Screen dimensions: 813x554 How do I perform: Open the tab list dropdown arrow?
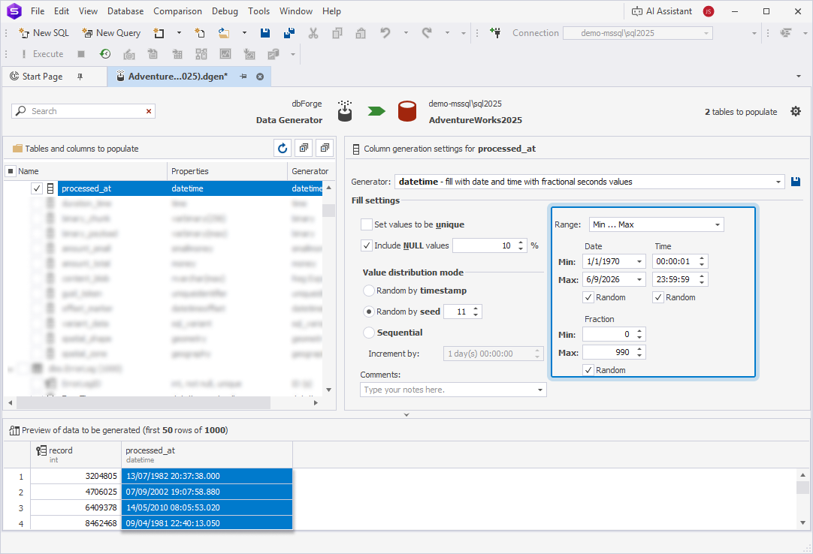click(x=799, y=76)
